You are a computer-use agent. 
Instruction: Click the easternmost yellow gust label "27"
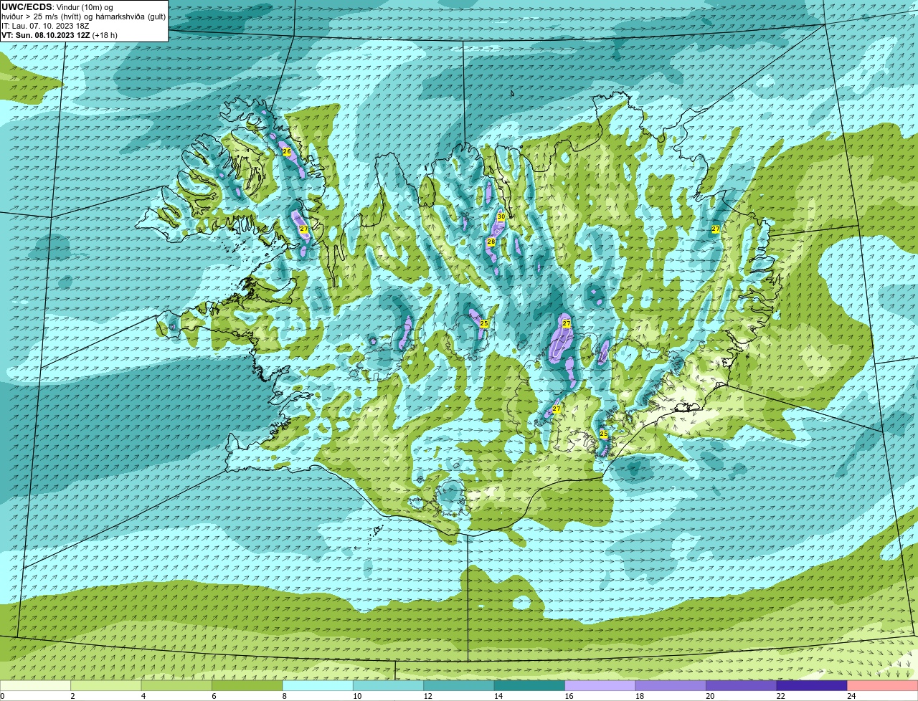[x=715, y=229]
